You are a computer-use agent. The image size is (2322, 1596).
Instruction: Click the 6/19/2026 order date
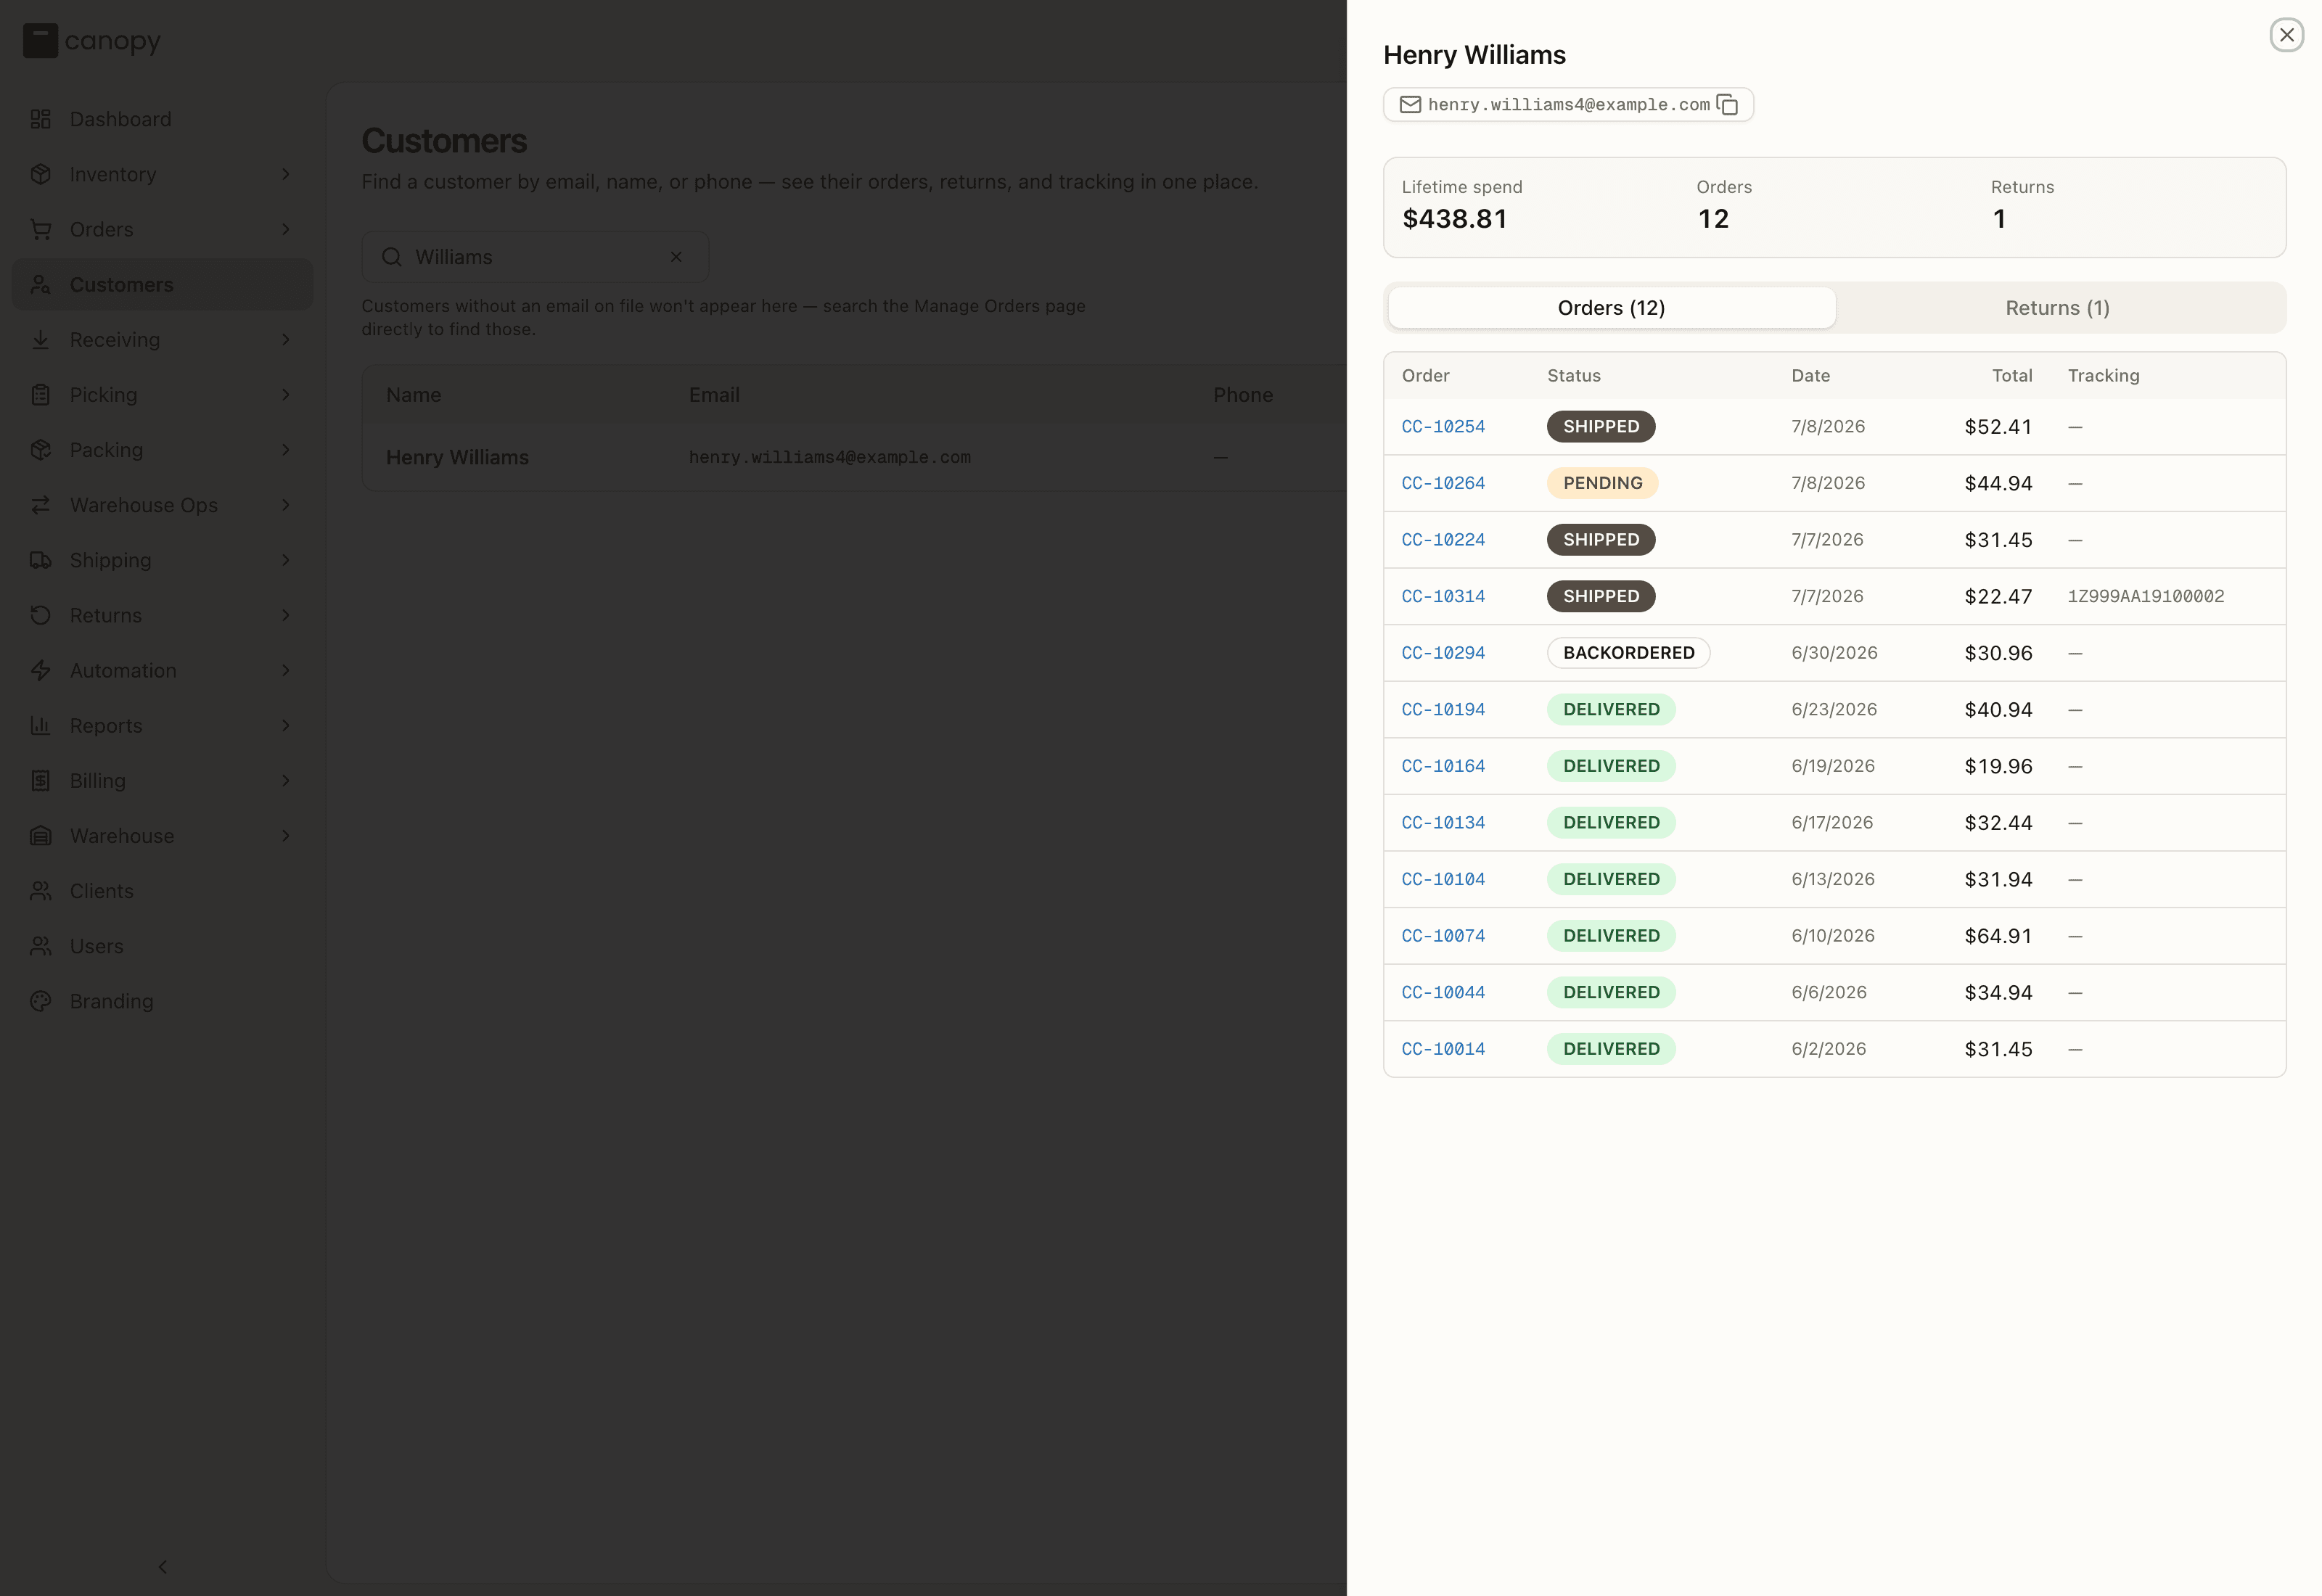1833,766
